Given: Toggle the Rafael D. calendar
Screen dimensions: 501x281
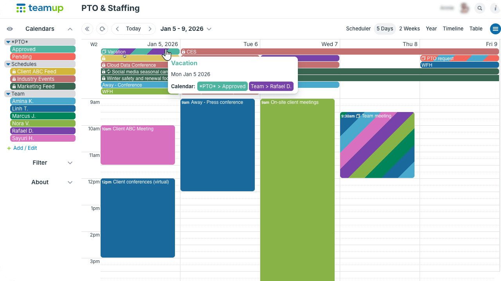Looking at the screenshot, I should pyautogui.click(x=43, y=131).
